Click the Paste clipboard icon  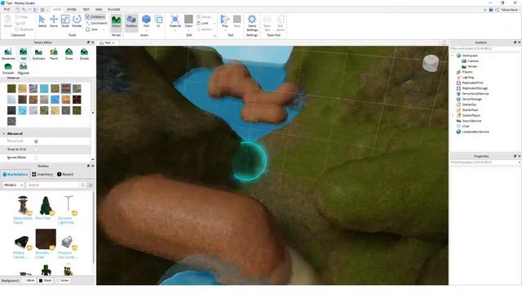pos(7,21)
